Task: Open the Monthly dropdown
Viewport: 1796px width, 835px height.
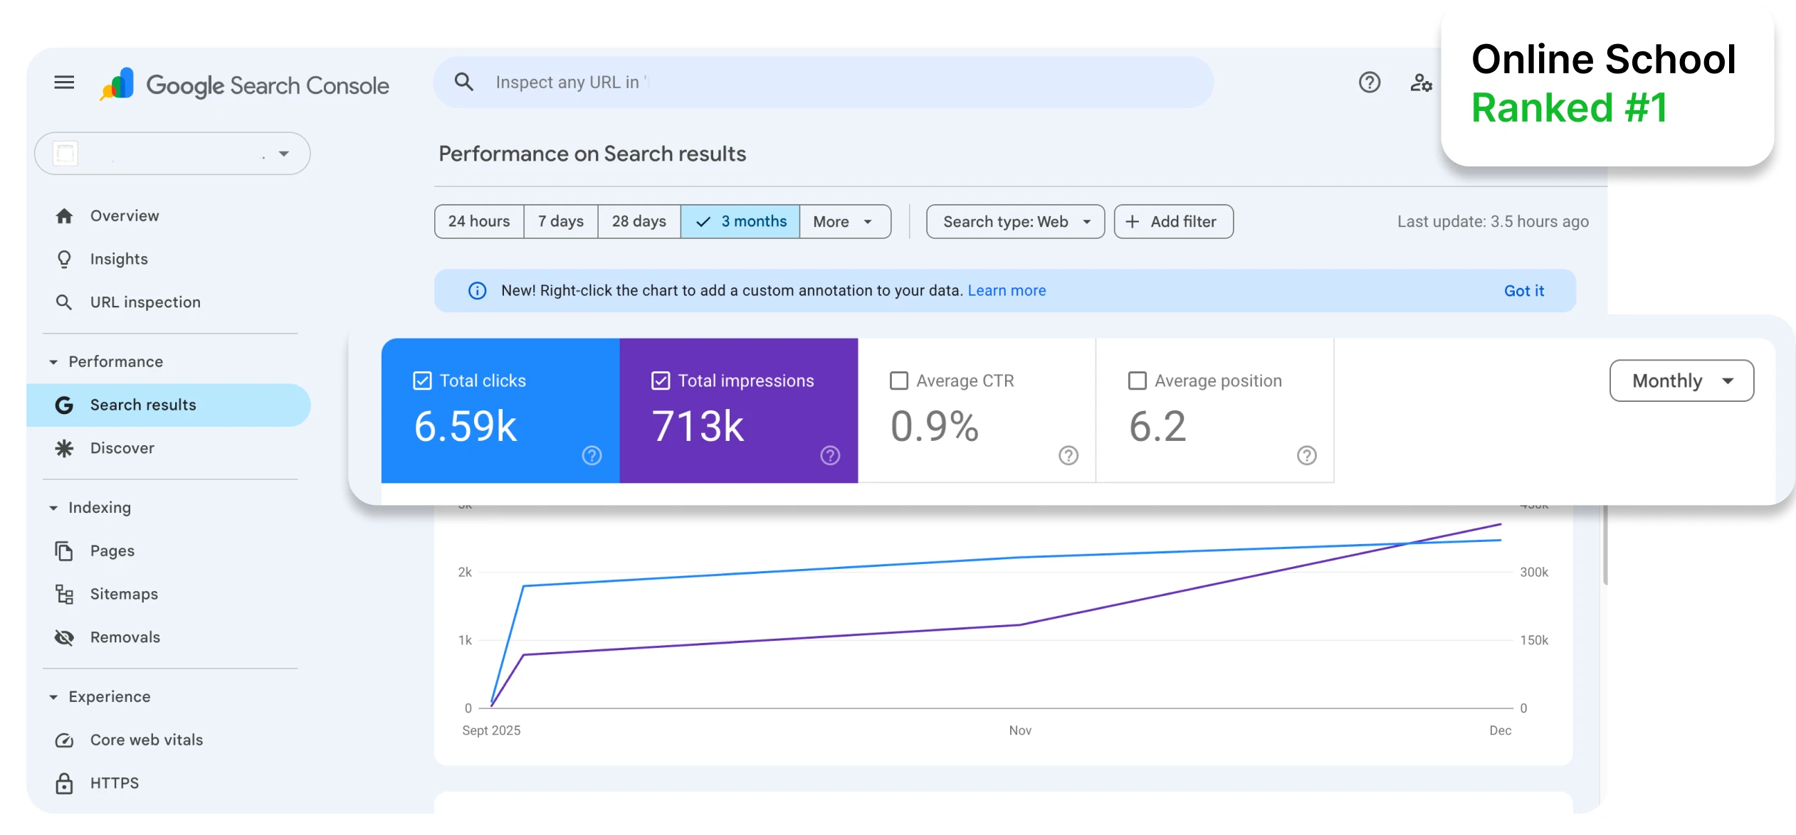Action: tap(1681, 381)
